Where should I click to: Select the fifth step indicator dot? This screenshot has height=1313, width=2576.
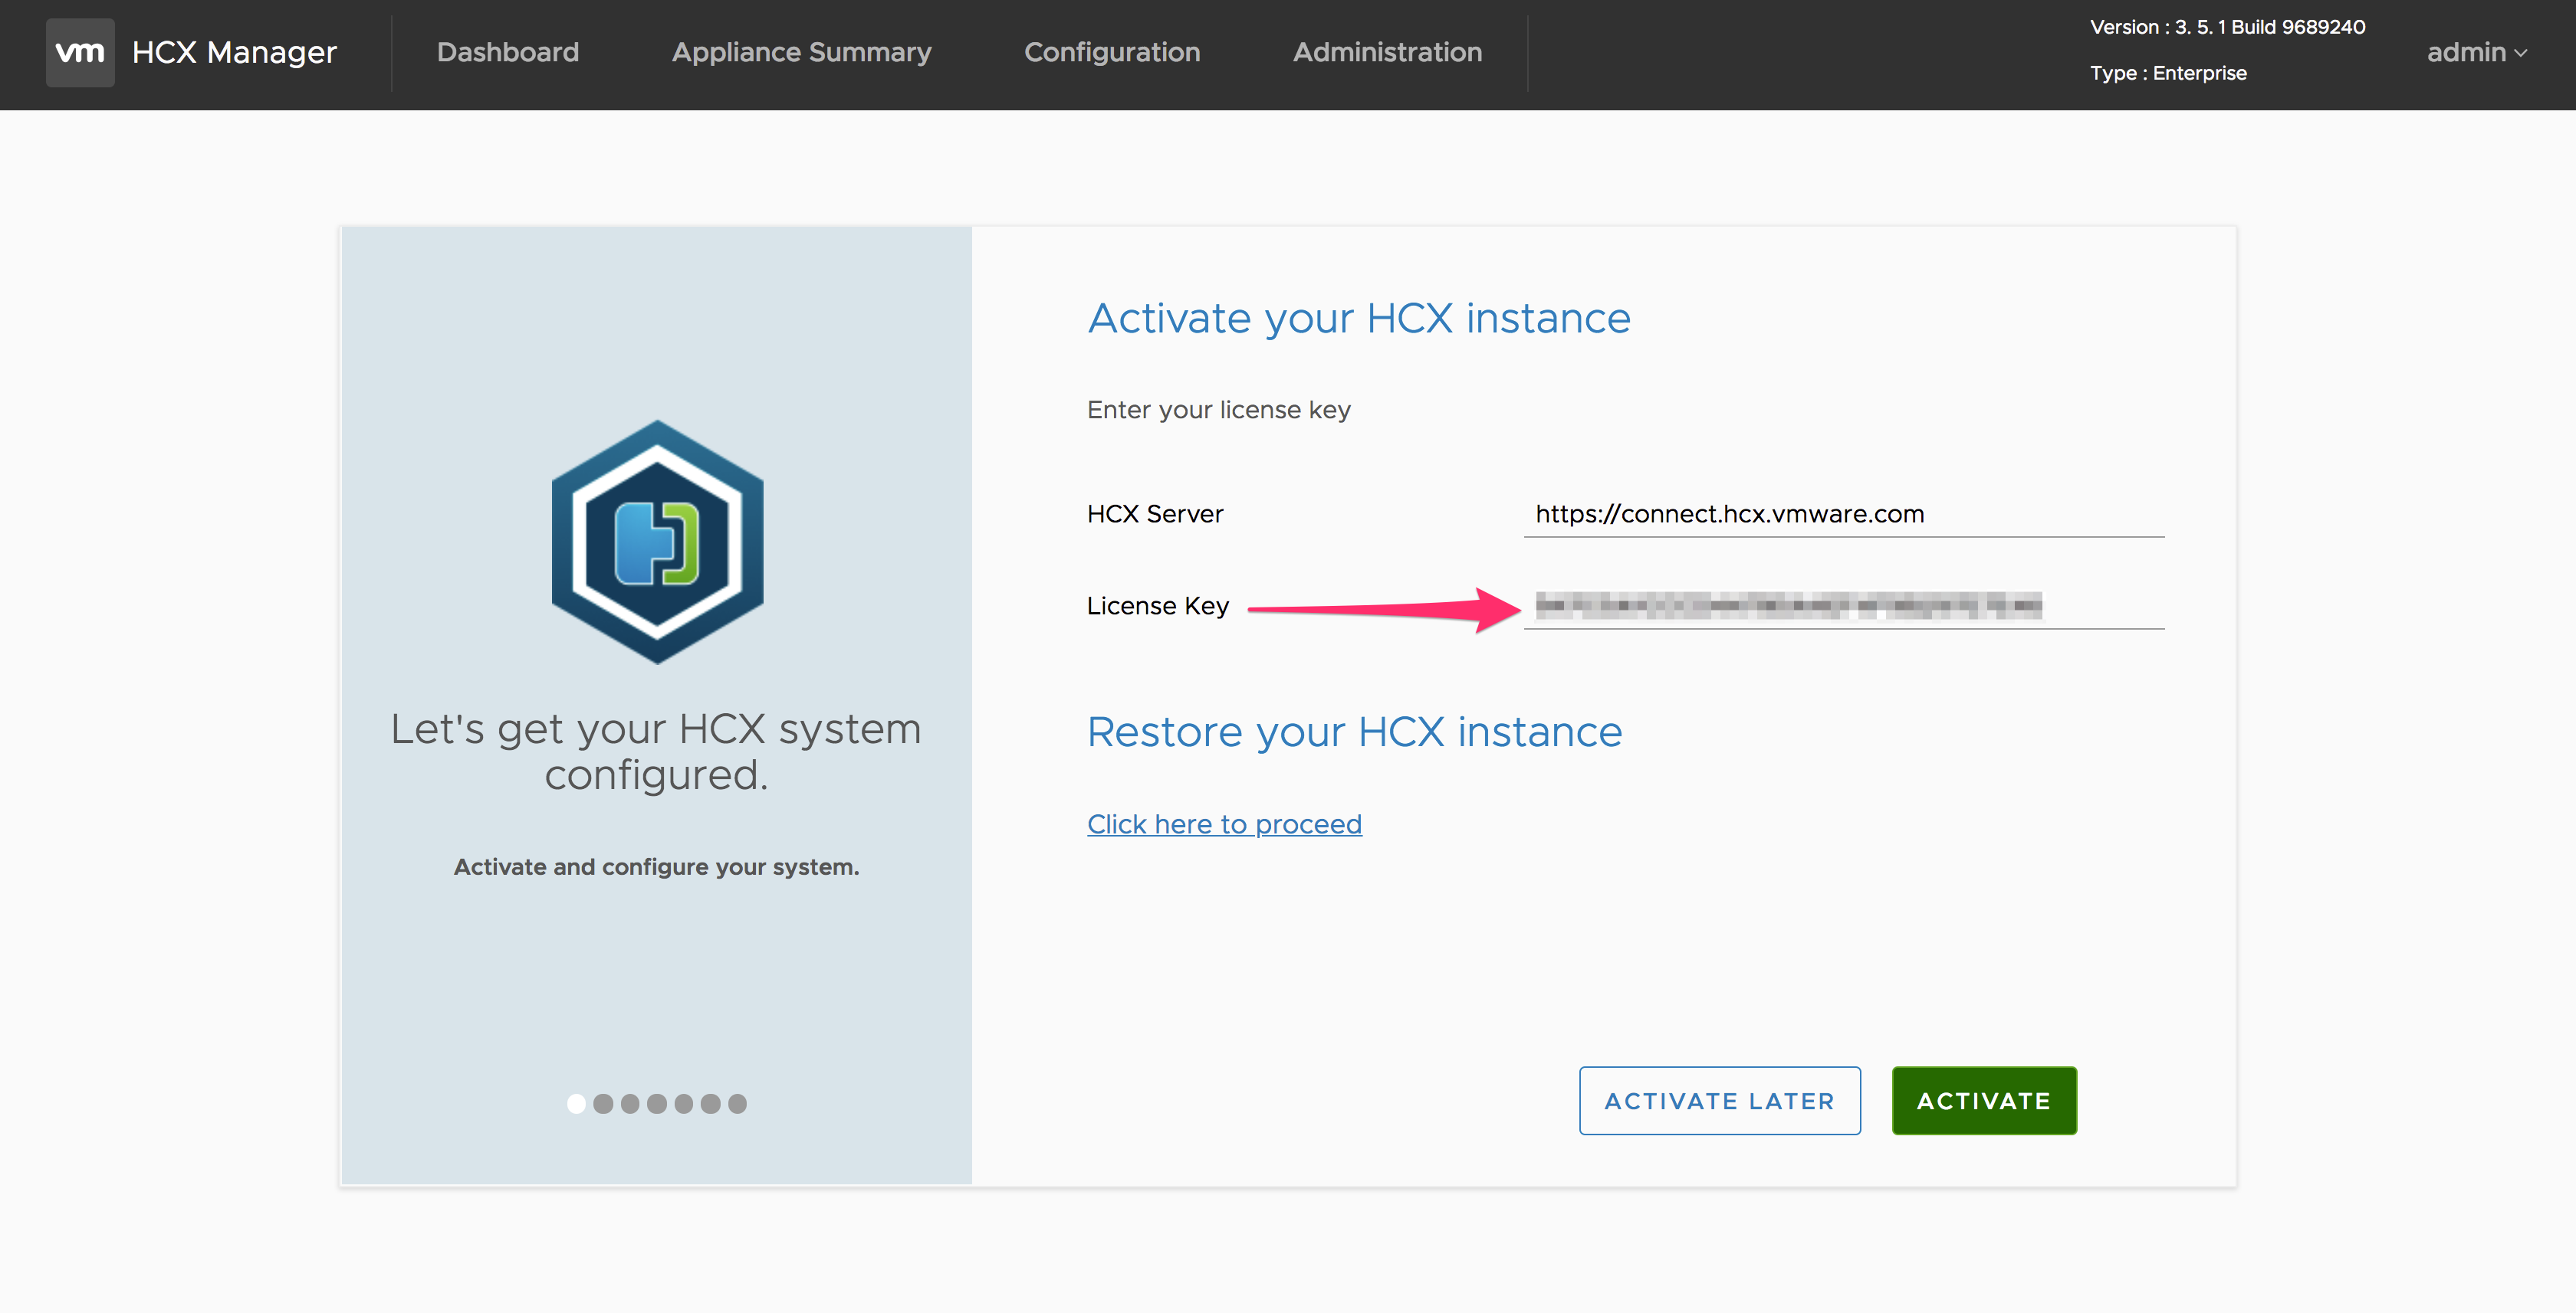click(x=684, y=1103)
